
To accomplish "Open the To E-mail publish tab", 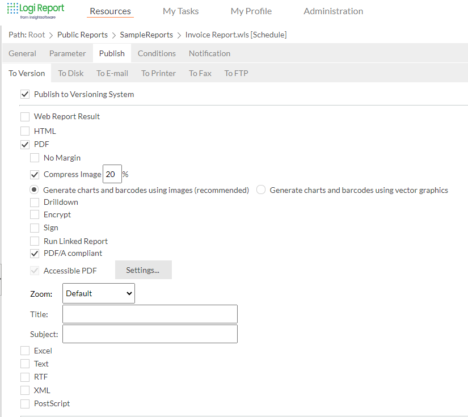I will click(112, 73).
